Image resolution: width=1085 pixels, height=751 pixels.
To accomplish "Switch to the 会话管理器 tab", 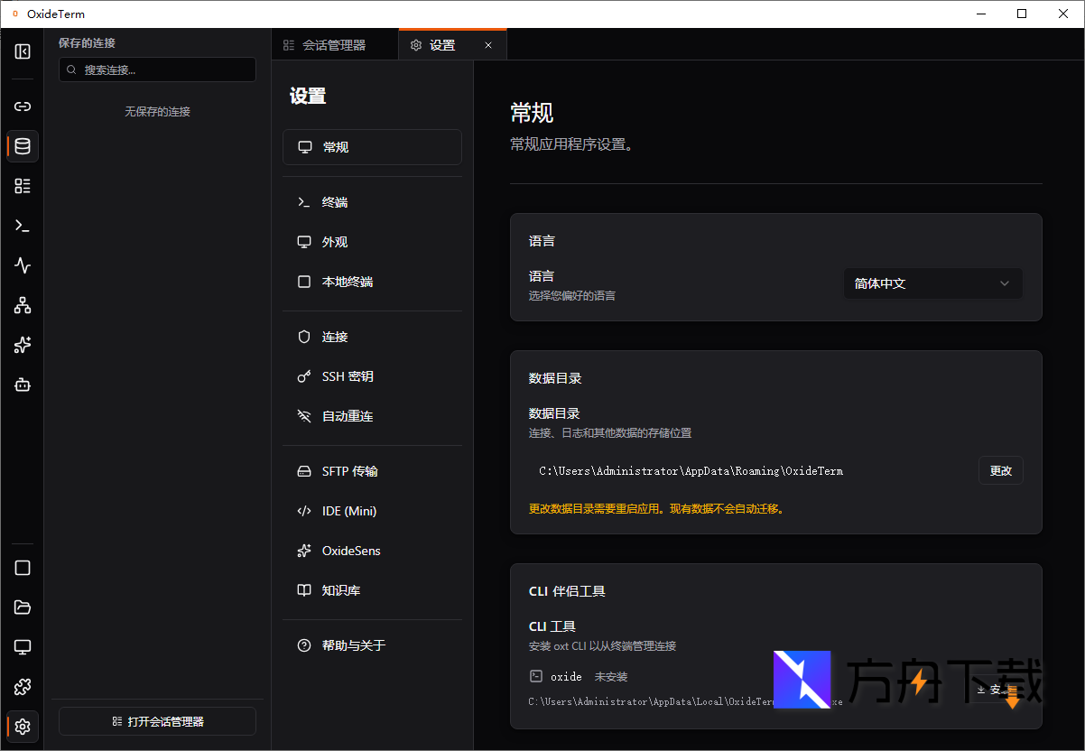I will 335,43.
